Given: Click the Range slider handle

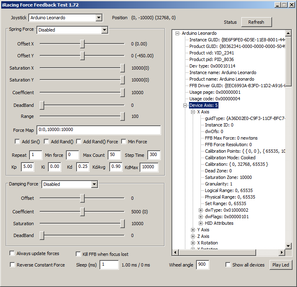Looking at the screenshot, I should tap(122, 116).
